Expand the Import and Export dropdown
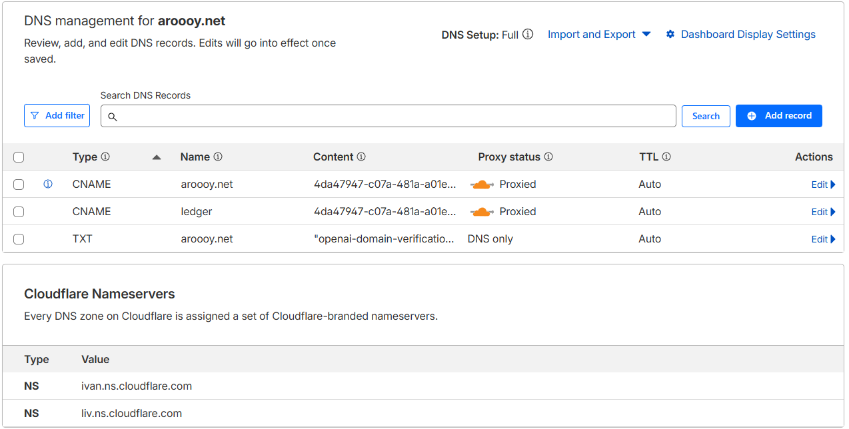 pos(598,35)
